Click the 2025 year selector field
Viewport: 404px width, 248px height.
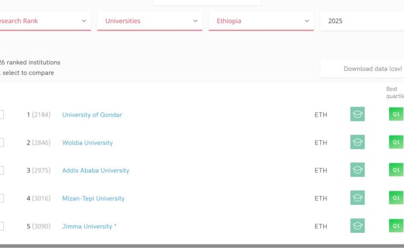[362, 21]
